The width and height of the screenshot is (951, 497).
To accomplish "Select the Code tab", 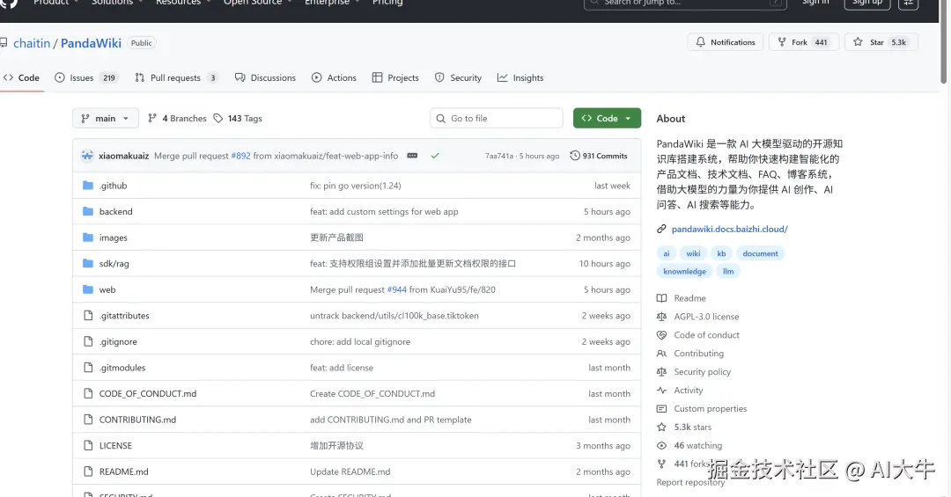I will click(22, 77).
